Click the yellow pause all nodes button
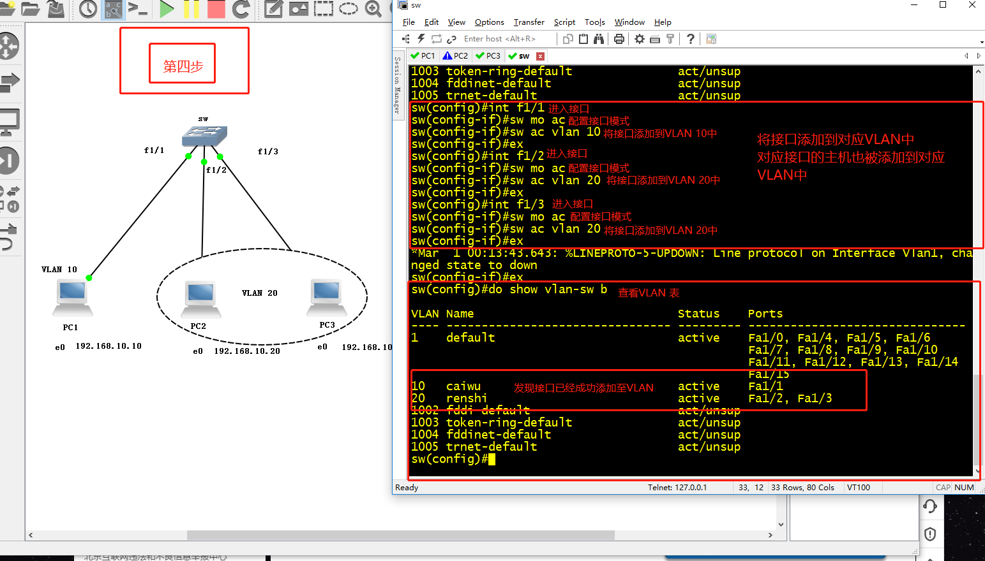 (191, 9)
